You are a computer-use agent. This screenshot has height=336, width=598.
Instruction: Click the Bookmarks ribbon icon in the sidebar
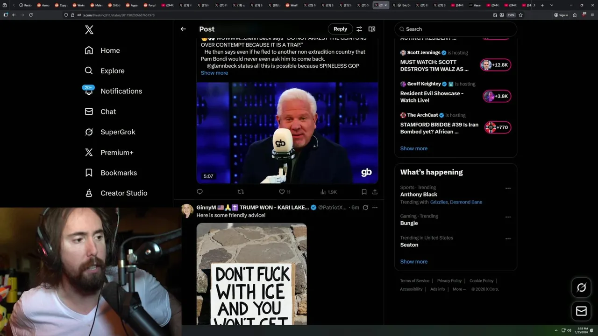coord(89,173)
